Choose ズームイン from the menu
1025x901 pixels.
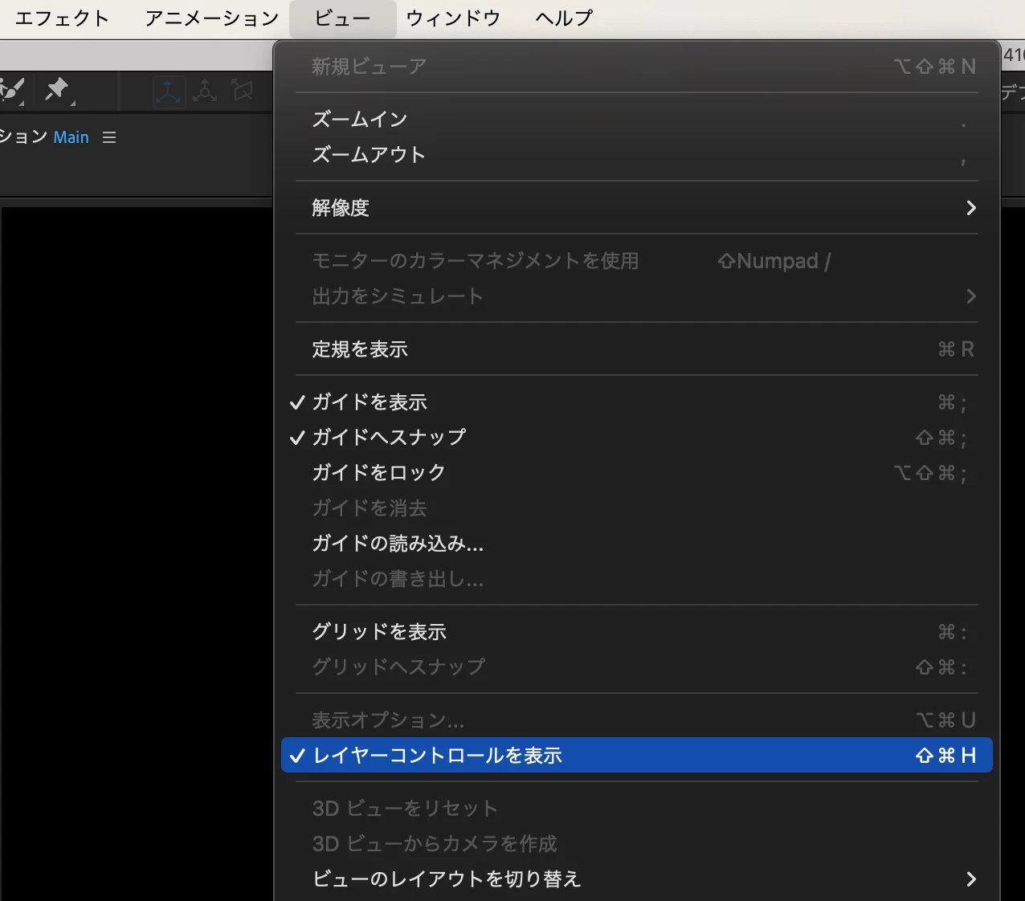[x=637, y=120]
